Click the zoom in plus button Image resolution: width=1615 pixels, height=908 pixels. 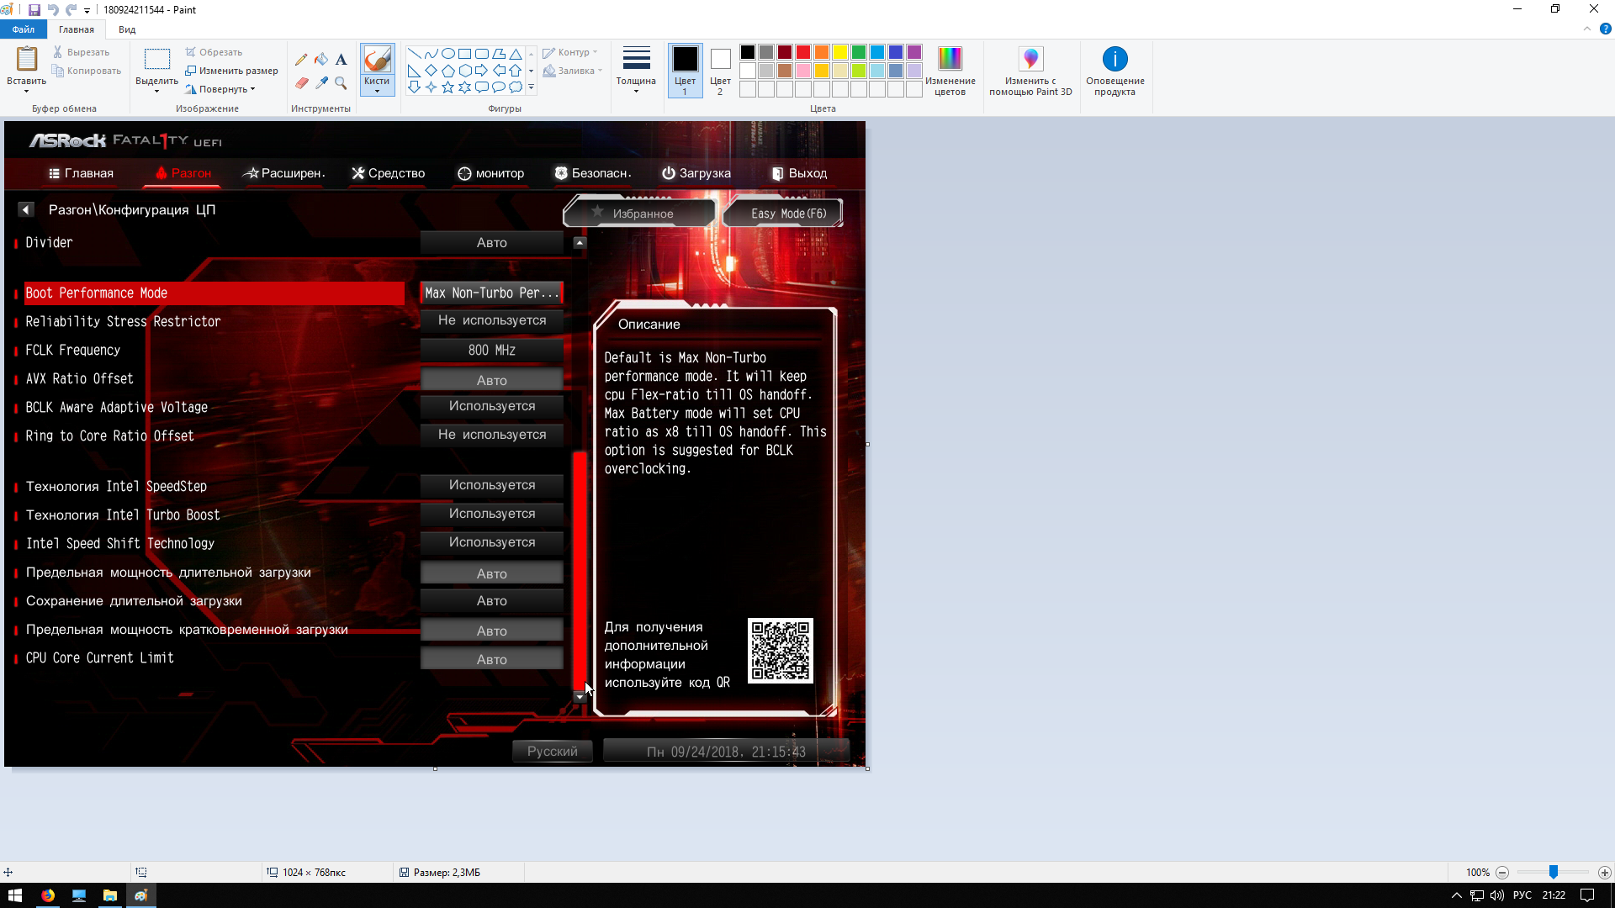pyautogui.click(x=1604, y=873)
